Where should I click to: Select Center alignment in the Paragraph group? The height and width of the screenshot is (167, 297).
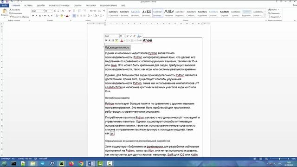point(77,16)
